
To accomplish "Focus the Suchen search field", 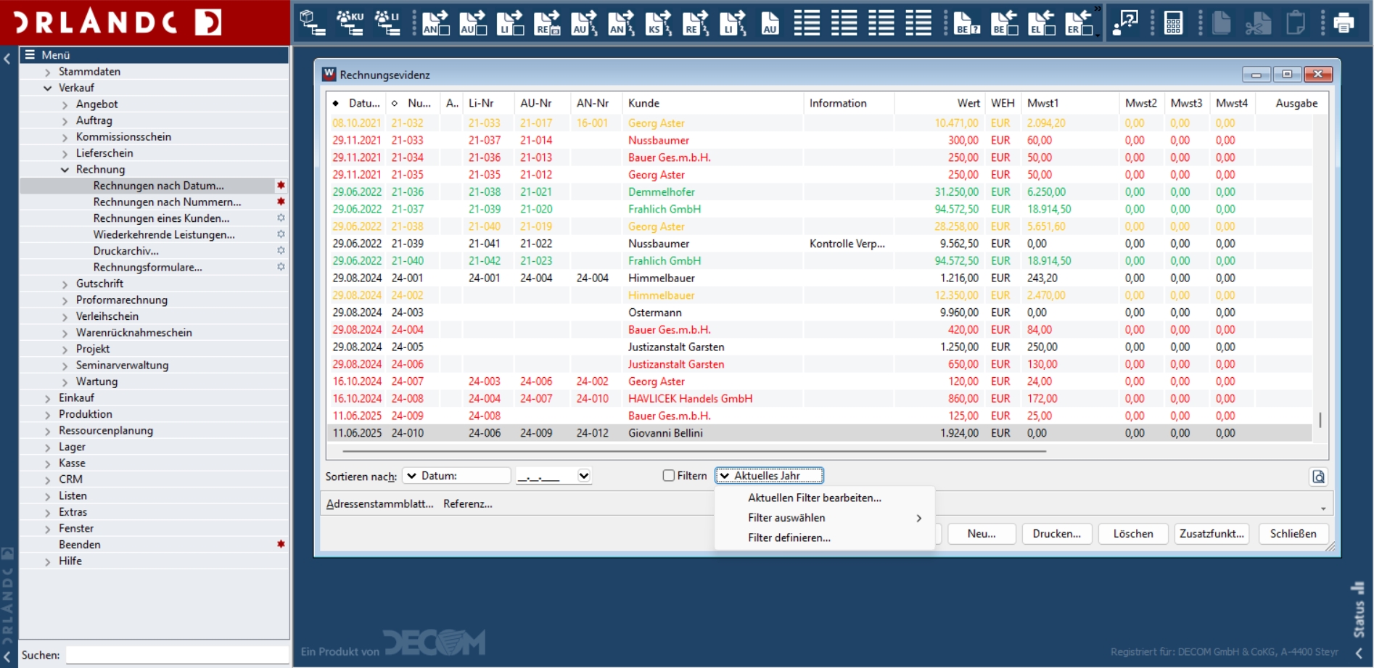I will [177, 655].
